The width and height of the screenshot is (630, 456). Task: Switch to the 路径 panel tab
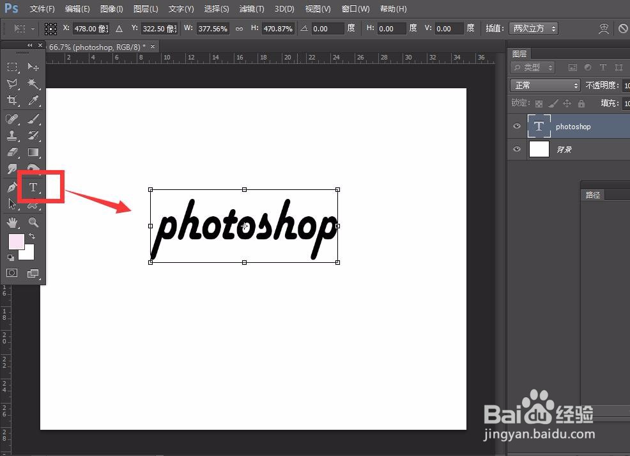(593, 195)
